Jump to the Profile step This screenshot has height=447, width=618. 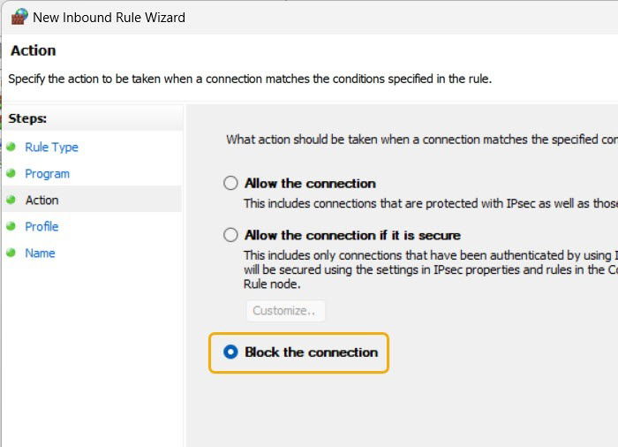pyautogui.click(x=41, y=226)
